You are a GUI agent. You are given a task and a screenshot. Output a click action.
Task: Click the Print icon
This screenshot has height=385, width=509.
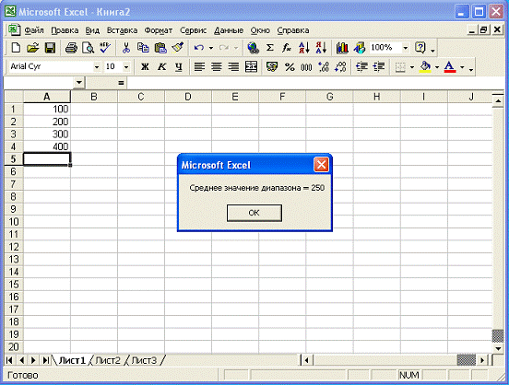71,48
